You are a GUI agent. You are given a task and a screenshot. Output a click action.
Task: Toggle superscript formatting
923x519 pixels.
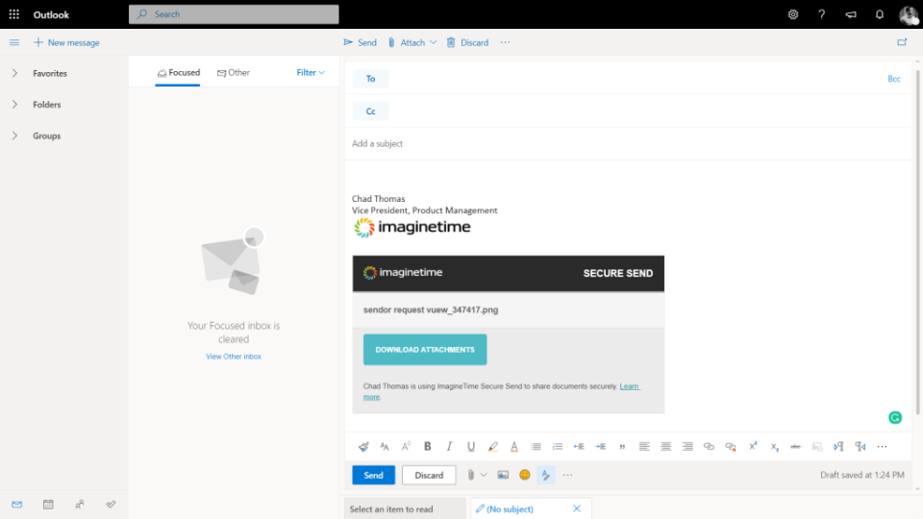[x=752, y=446]
